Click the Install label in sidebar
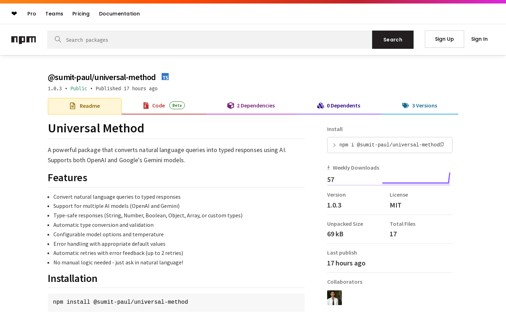Screen dimensions: 506x316 click(335, 129)
